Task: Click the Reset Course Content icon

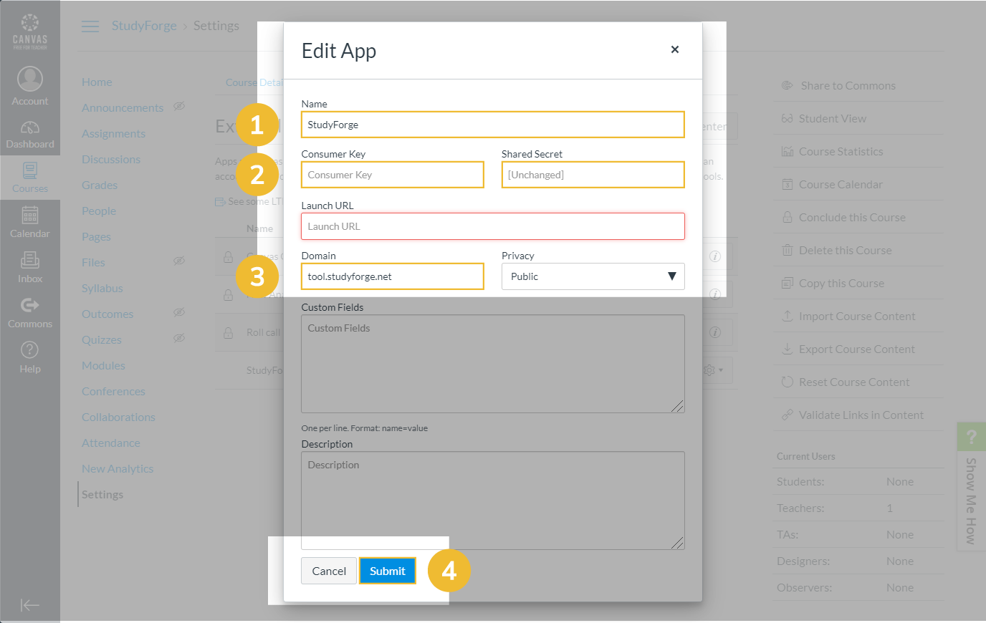Action: tap(787, 382)
